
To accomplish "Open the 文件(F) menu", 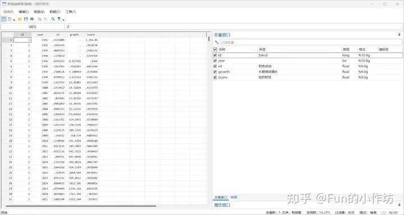I will (8, 12).
